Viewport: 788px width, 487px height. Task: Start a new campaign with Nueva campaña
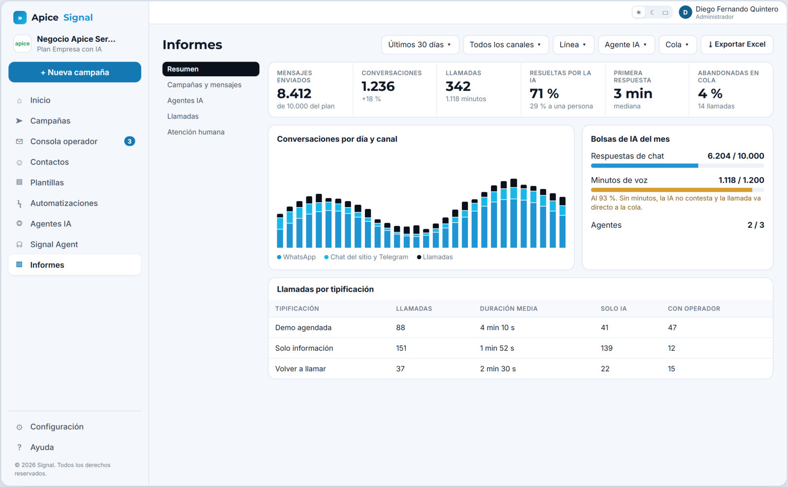tap(75, 72)
